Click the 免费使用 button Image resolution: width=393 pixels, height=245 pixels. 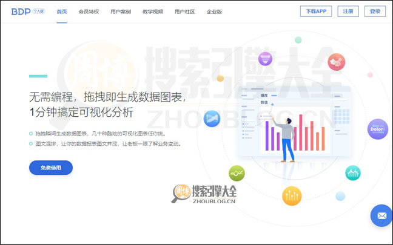click(51, 168)
